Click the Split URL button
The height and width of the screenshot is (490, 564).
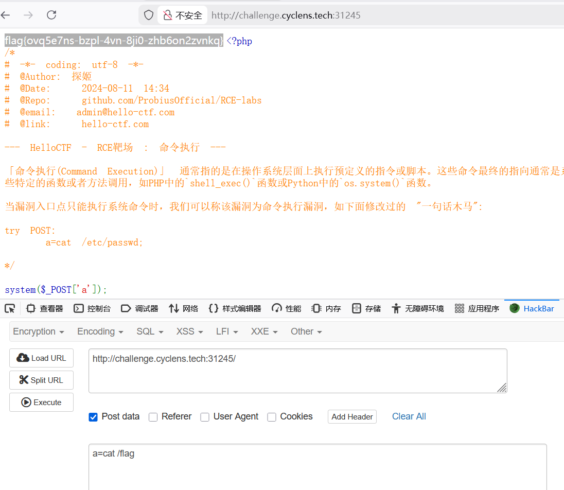[41, 380]
